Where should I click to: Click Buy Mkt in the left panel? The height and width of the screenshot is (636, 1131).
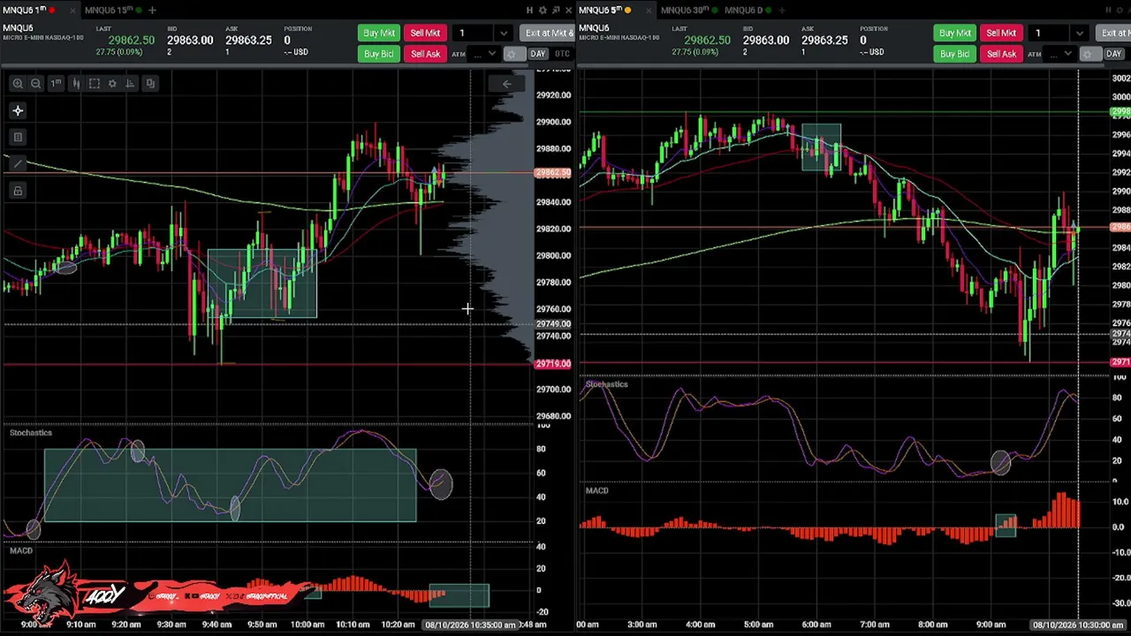tap(379, 33)
